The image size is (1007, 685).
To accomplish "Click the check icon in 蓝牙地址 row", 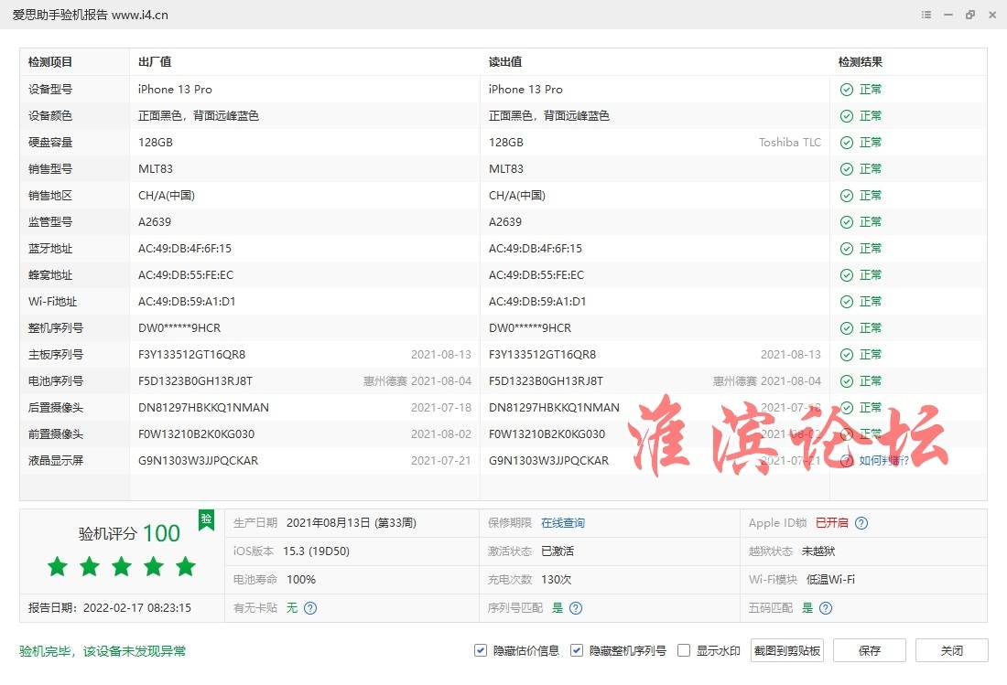I will tap(847, 248).
